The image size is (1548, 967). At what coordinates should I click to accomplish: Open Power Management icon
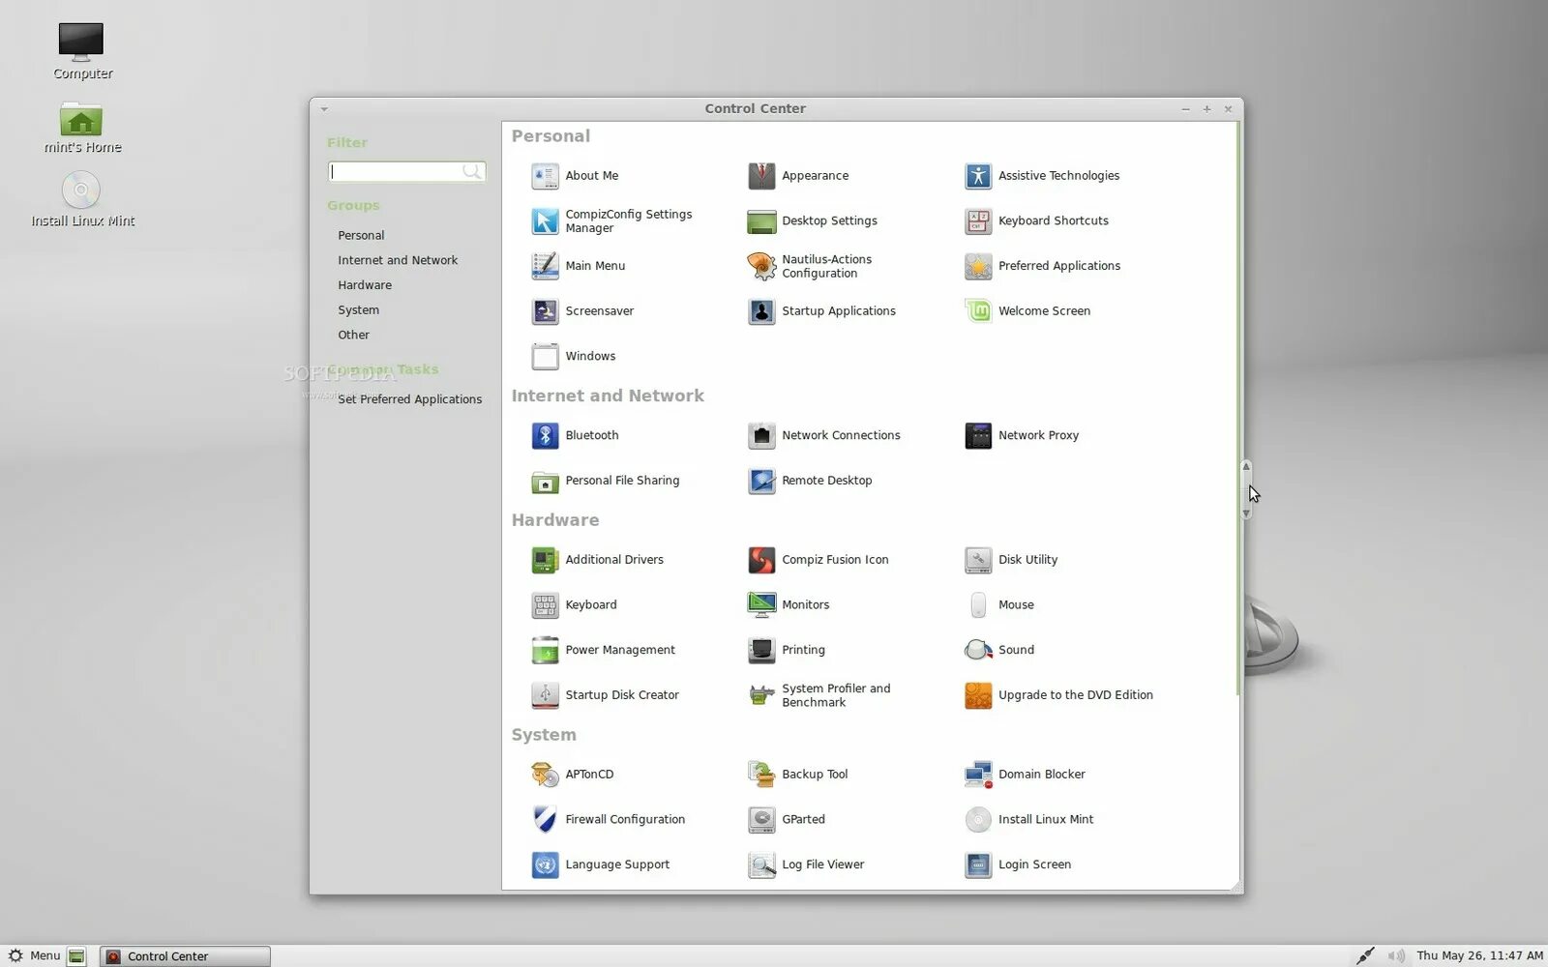click(545, 650)
